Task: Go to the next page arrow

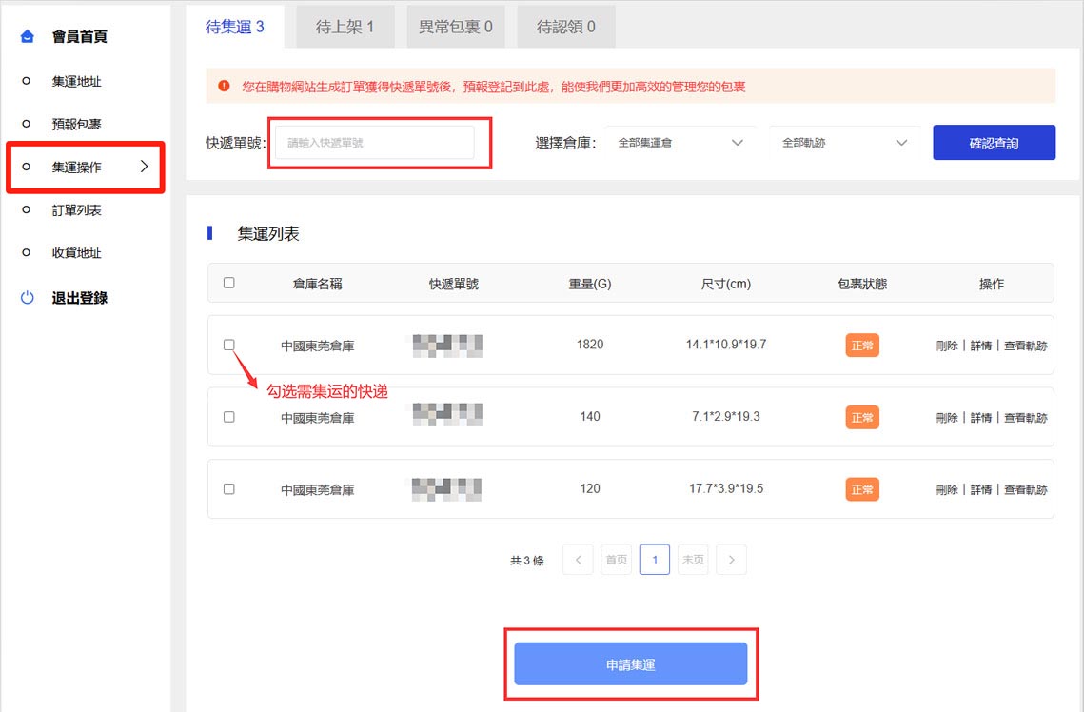Action: coord(731,560)
